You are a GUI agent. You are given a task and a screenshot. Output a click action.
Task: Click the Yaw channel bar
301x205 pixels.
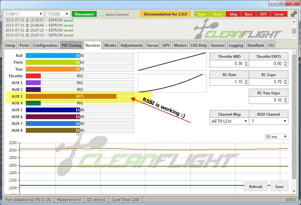(x=80, y=69)
